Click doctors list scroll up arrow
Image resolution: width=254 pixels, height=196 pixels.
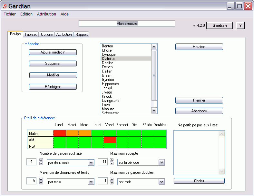pos(154,47)
